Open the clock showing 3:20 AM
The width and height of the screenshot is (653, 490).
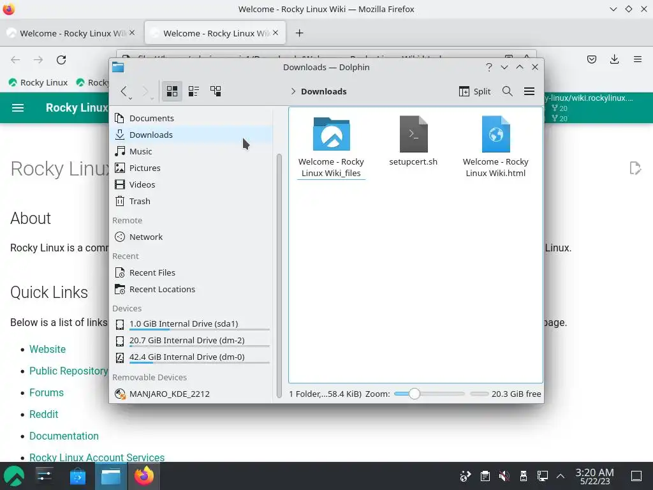click(x=595, y=476)
